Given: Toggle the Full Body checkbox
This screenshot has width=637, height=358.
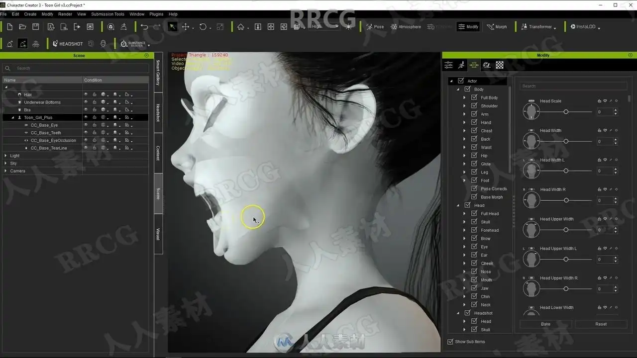Looking at the screenshot, I should 474,97.
